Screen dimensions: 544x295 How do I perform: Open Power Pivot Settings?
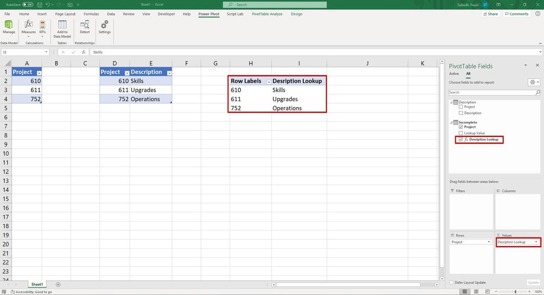tap(105, 27)
